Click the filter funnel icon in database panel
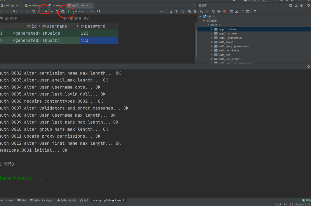 [255, 11]
